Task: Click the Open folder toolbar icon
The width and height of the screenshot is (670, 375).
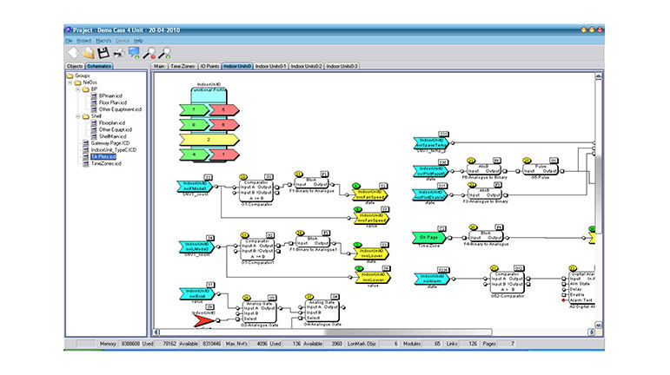Action: click(88, 53)
